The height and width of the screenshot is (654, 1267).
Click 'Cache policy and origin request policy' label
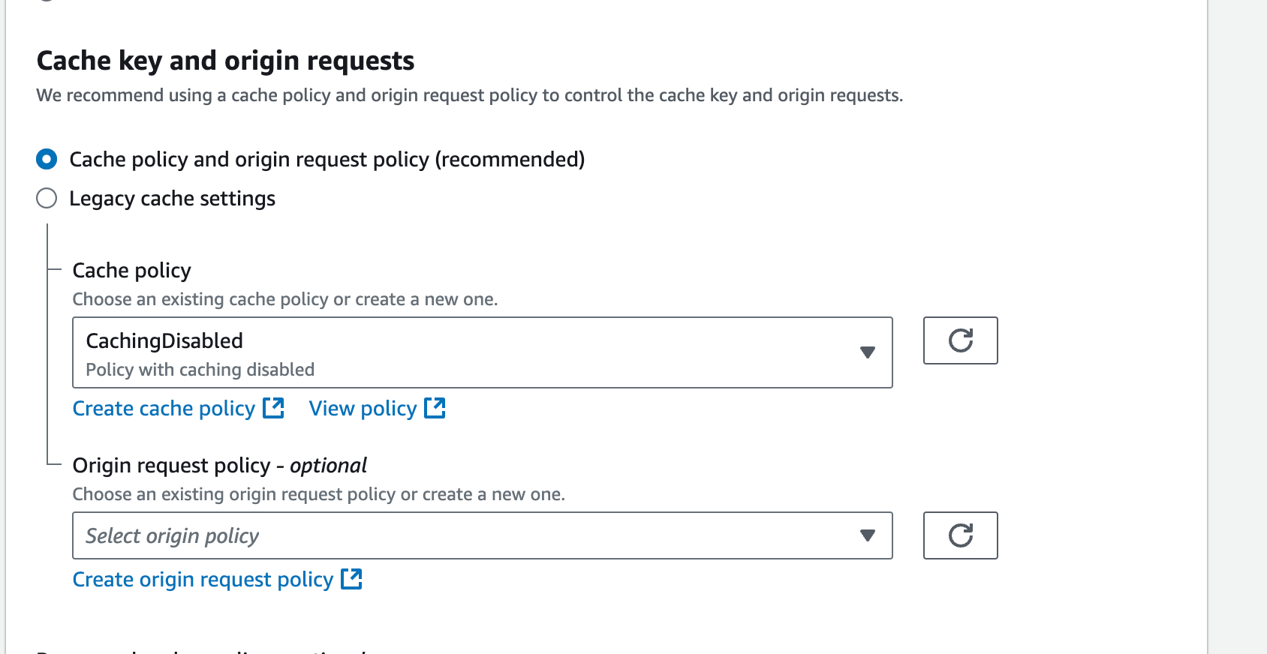(x=327, y=160)
